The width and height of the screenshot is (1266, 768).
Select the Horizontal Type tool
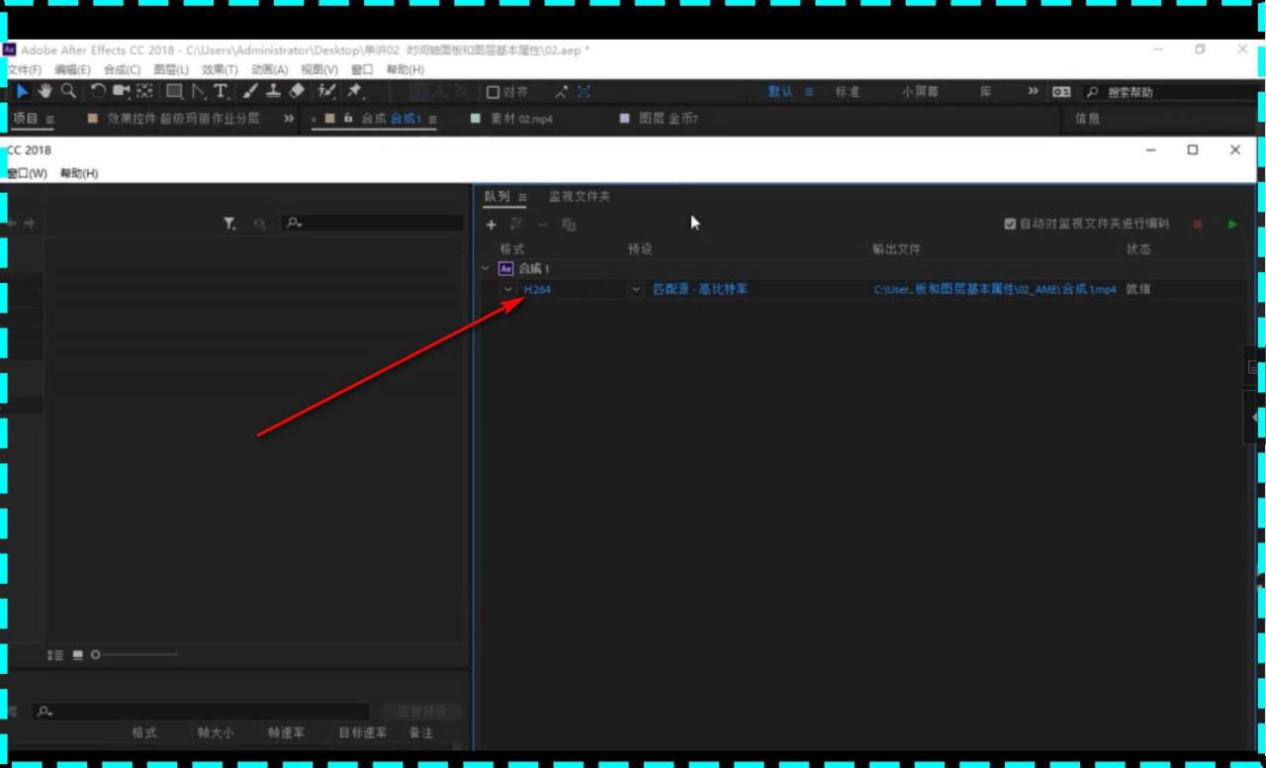coord(220,91)
